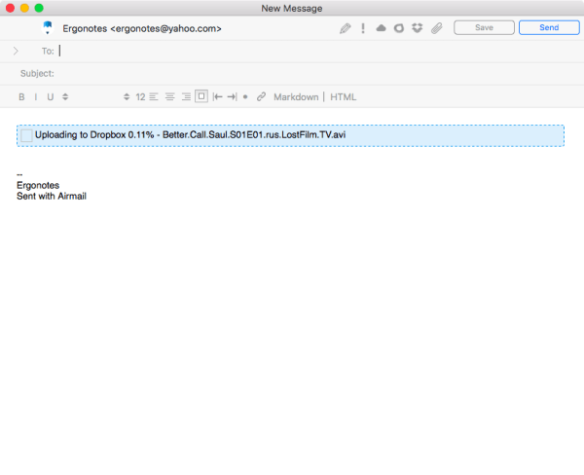Decrease indent of the text
The width and height of the screenshot is (584, 475).
coord(217,97)
